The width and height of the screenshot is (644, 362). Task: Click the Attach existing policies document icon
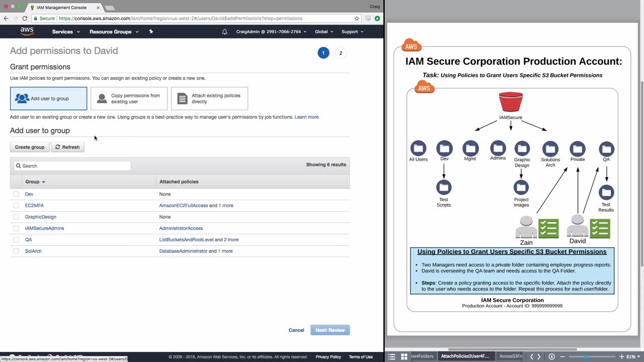click(183, 99)
